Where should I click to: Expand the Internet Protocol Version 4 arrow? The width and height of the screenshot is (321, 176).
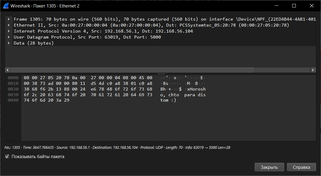tap(9, 31)
